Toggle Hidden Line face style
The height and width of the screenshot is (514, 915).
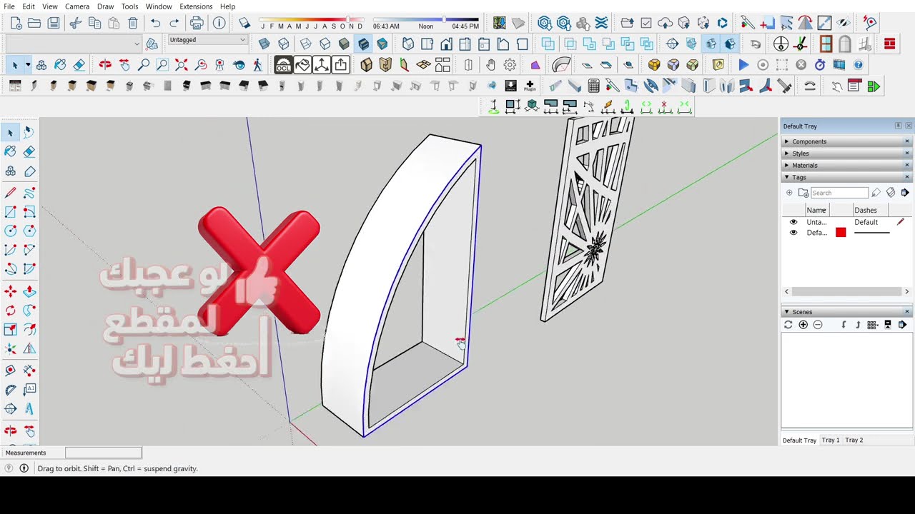pyautogui.click(x=325, y=44)
